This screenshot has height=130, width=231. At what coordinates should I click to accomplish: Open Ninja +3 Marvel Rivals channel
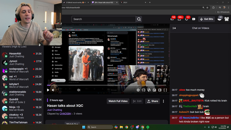click(x=22, y=108)
